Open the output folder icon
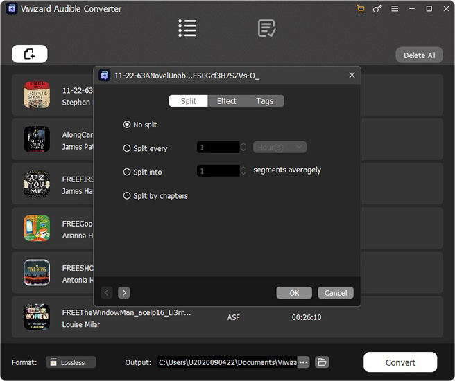The image size is (455, 381). tap(322, 362)
